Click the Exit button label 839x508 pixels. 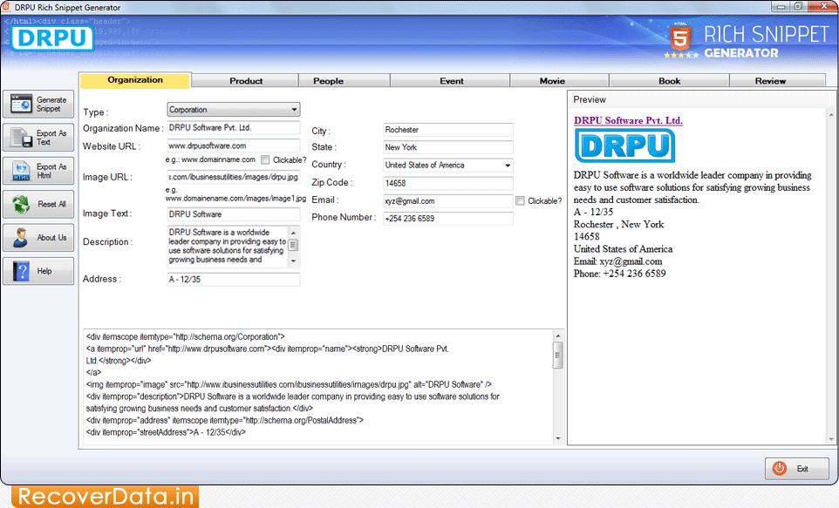click(x=802, y=469)
